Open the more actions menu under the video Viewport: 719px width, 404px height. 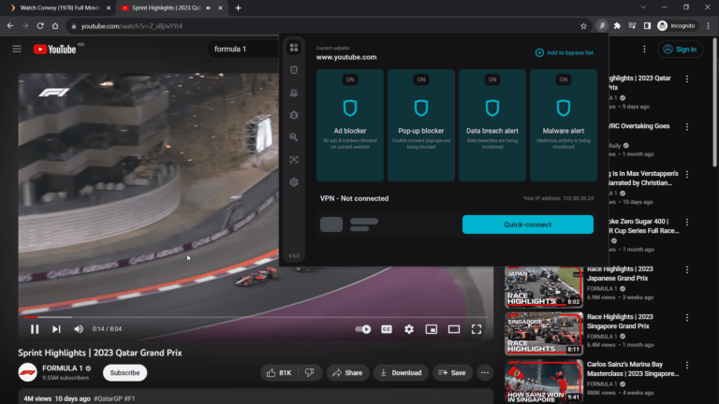tap(485, 372)
